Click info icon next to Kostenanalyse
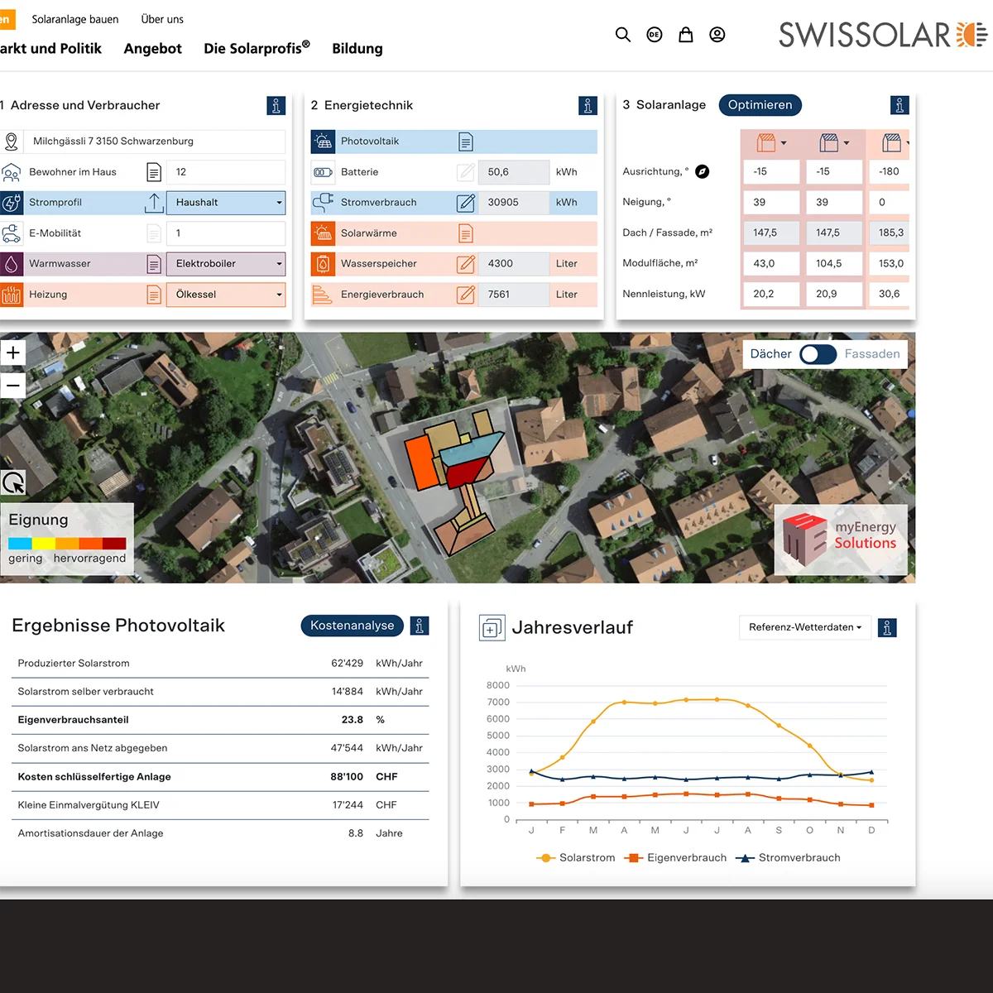The height and width of the screenshot is (993, 993). [420, 626]
